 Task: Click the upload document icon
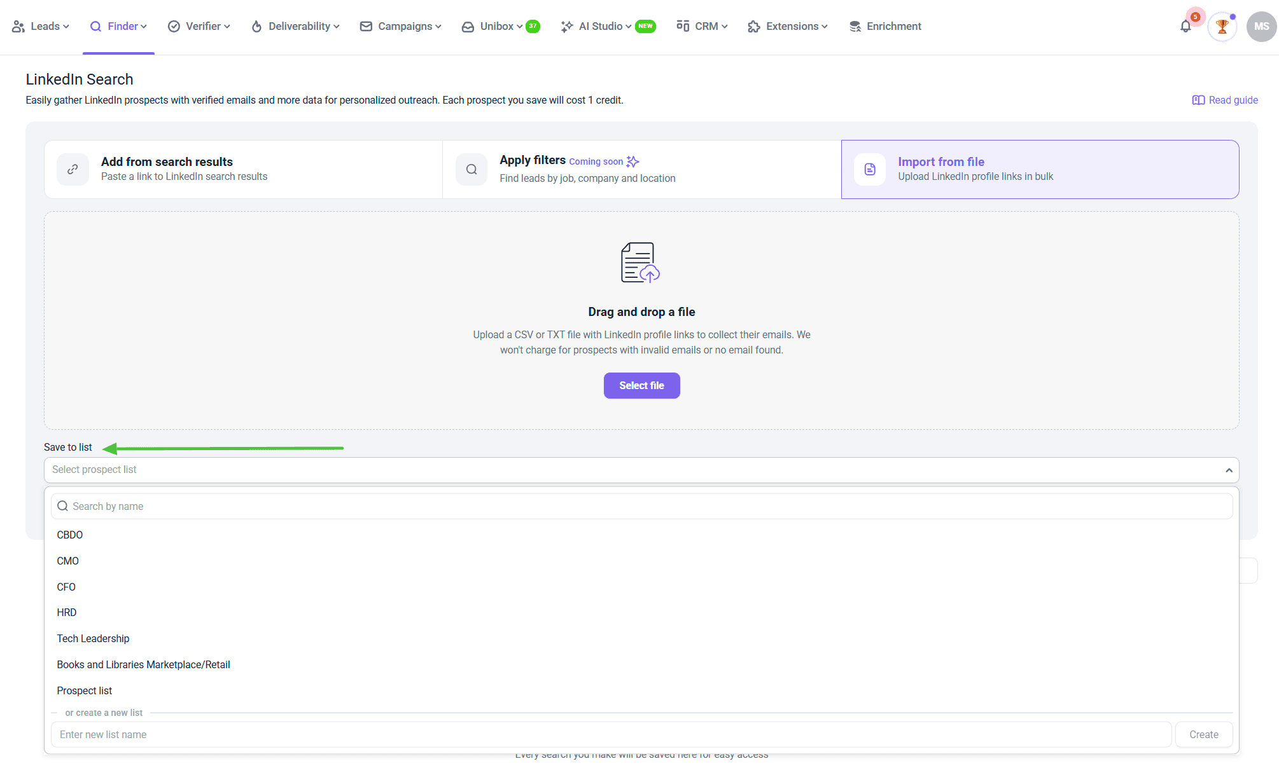[x=640, y=263]
